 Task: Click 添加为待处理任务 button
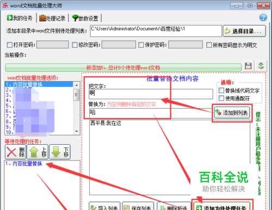pyautogui.click(x=222, y=207)
